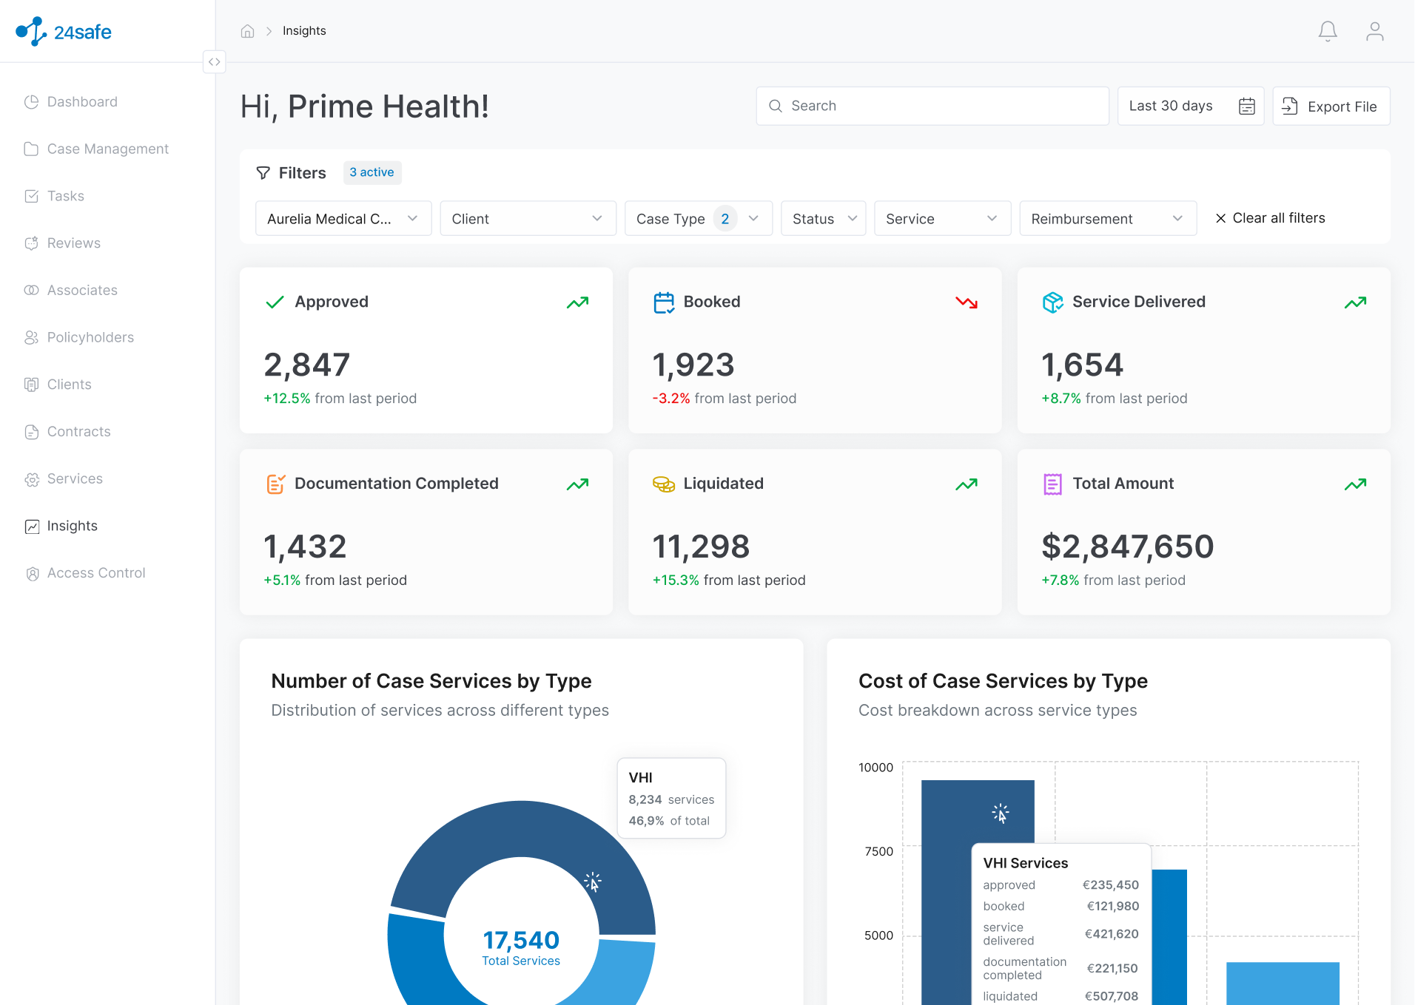The width and height of the screenshot is (1415, 1005).
Task: Click the Approved trend arrow icon
Action: (577, 302)
